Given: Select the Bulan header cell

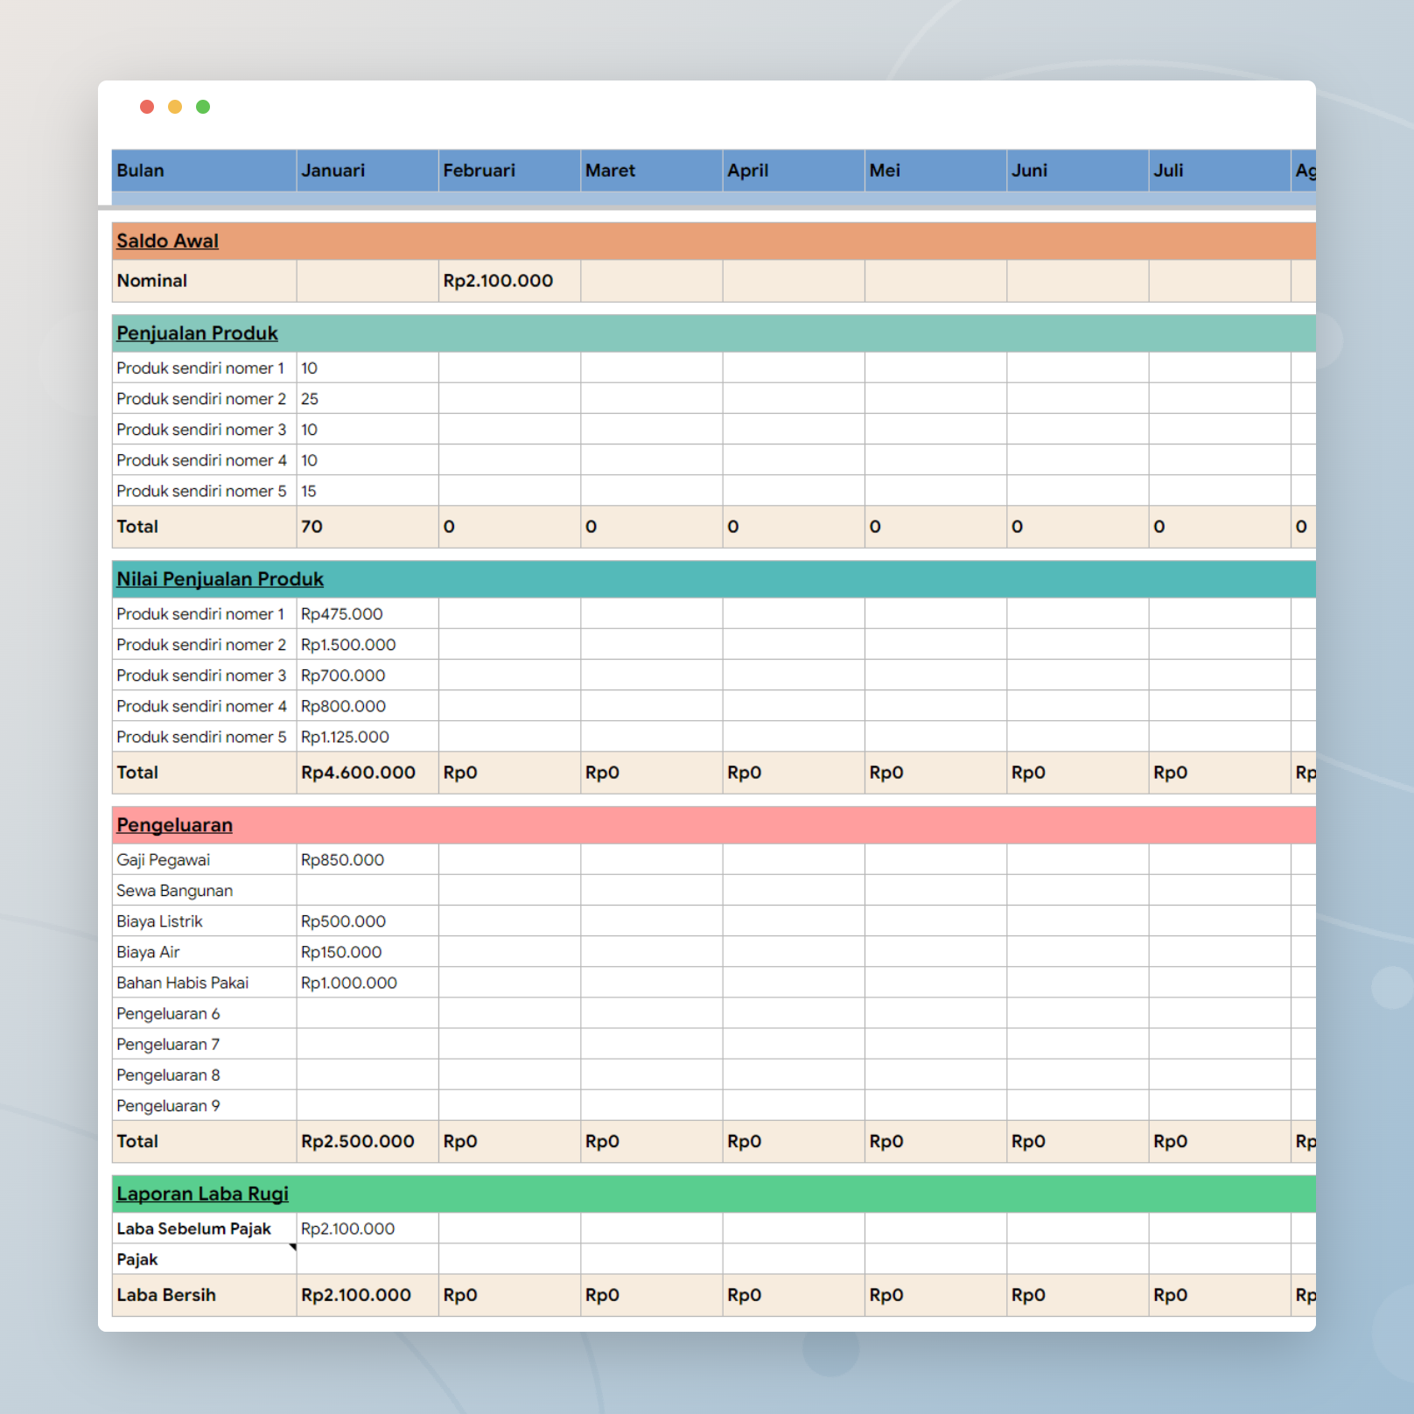Looking at the screenshot, I should coord(204,171).
